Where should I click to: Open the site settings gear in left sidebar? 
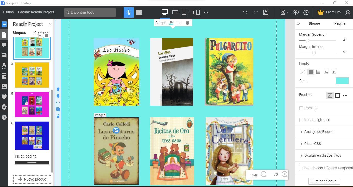click(4, 107)
